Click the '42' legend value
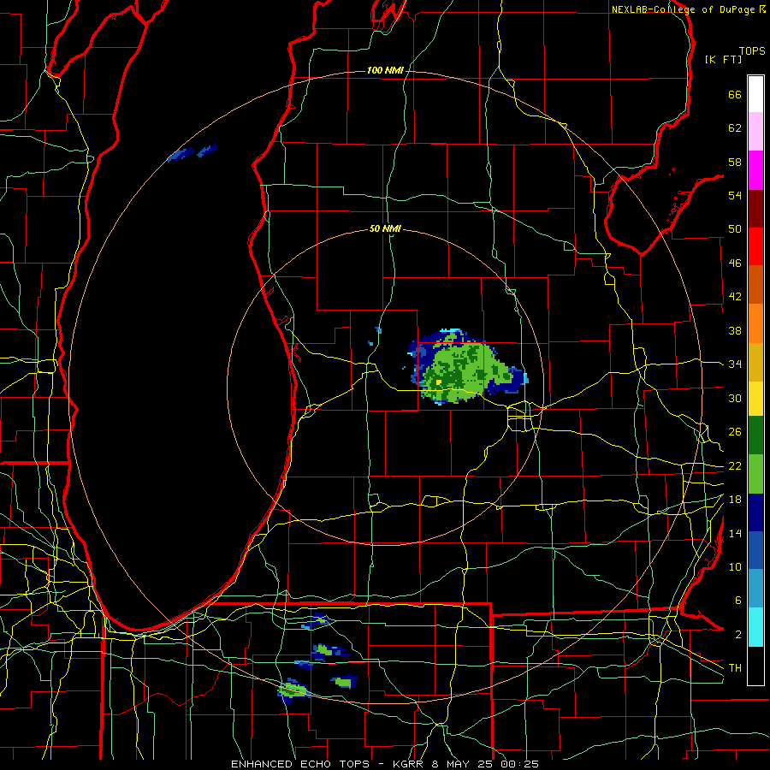The width and height of the screenshot is (770, 770). click(735, 297)
